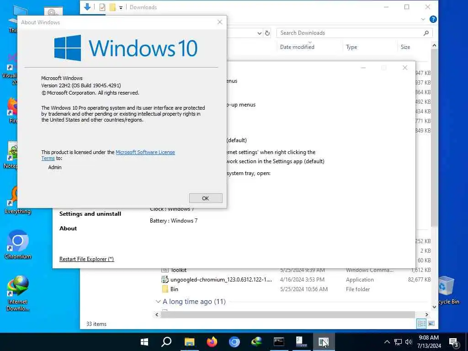Launch Firefox from the taskbar
The image size is (468, 351).
[212, 342]
